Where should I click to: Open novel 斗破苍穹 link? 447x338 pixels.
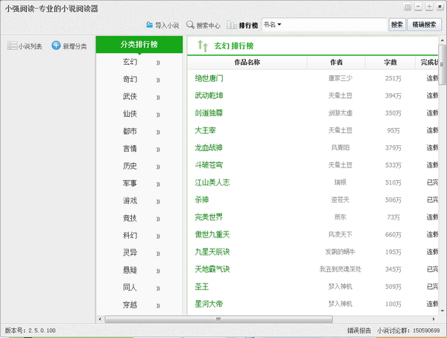209,165
